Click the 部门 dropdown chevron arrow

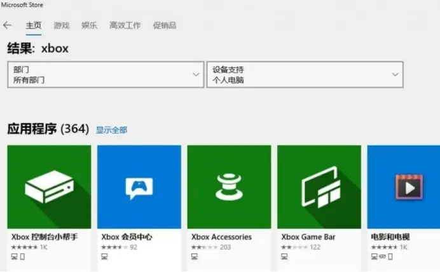click(196, 74)
